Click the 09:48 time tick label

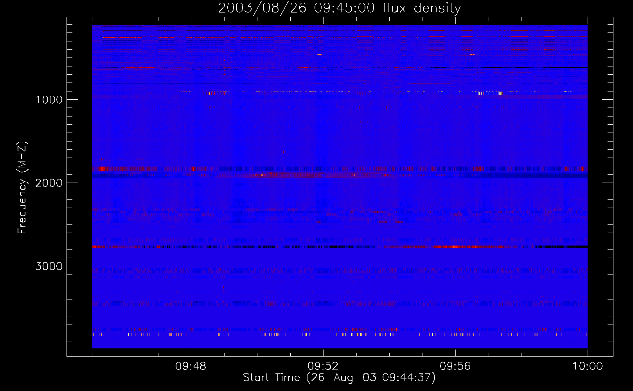point(191,366)
